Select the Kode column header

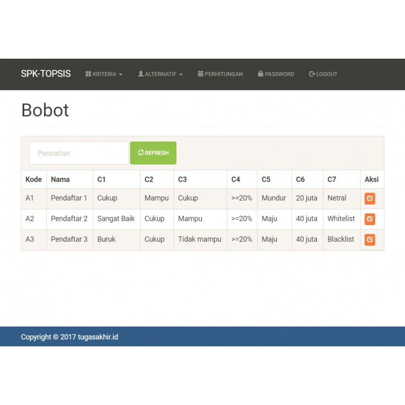click(x=33, y=179)
